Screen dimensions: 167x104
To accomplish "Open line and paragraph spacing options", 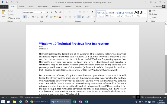I will pyautogui.click(x=83, y=17).
